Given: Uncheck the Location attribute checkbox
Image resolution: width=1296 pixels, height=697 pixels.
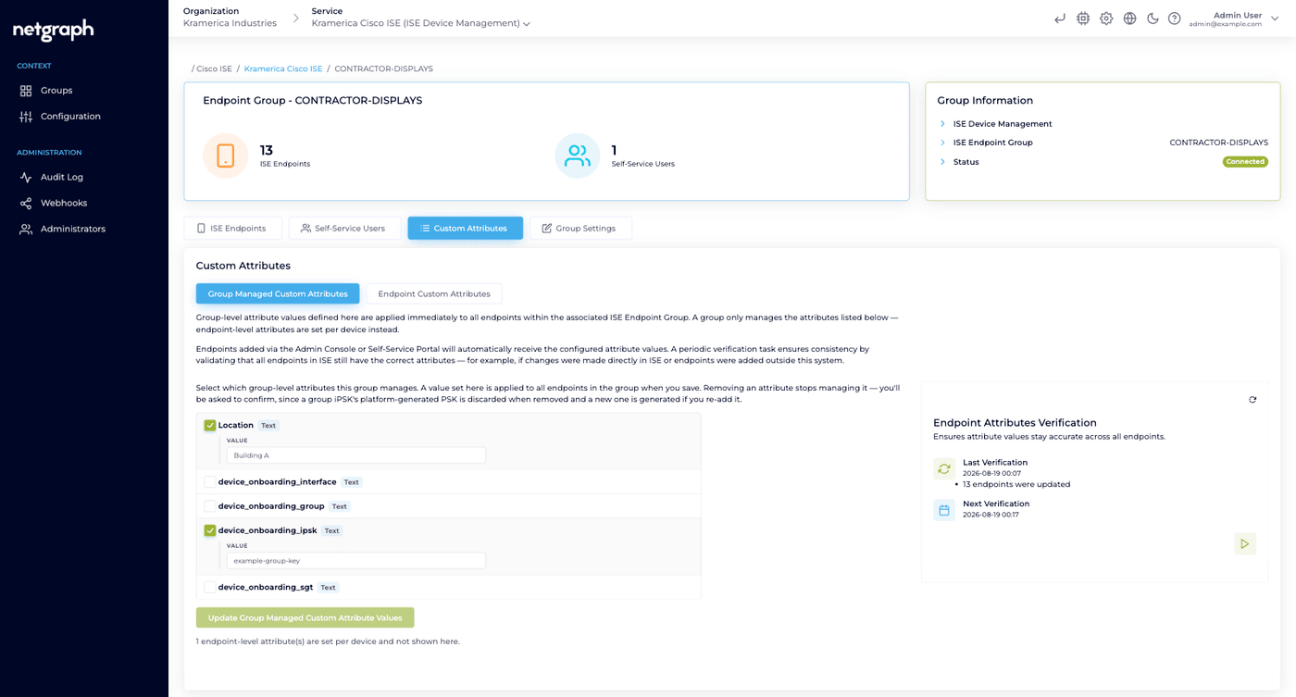Looking at the screenshot, I should pos(210,426).
